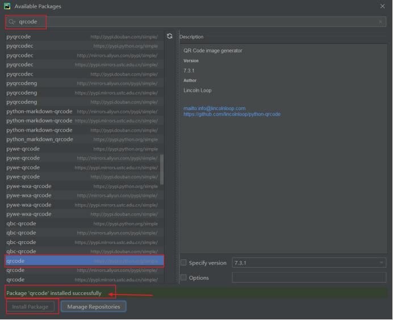Click the package list vertical scrollbar
The height and width of the screenshot is (320, 393).
click(x=162, y=170)
